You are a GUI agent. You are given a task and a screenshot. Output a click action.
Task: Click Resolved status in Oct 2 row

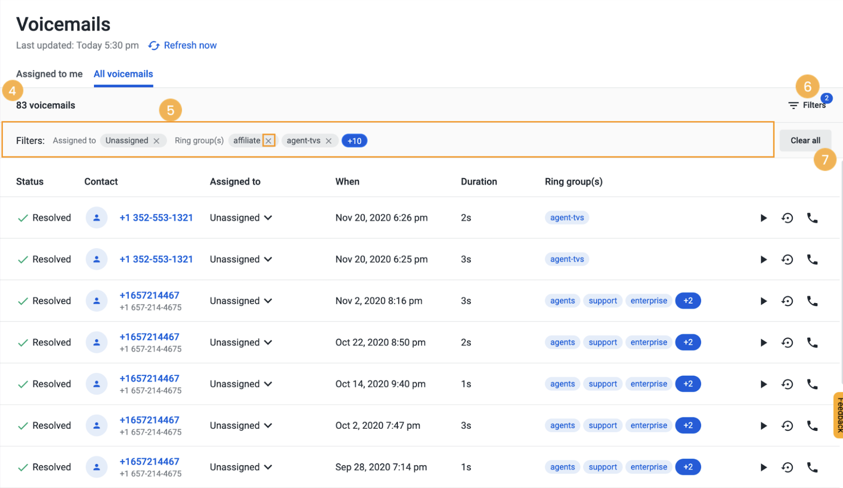click(x=44, y=426)
